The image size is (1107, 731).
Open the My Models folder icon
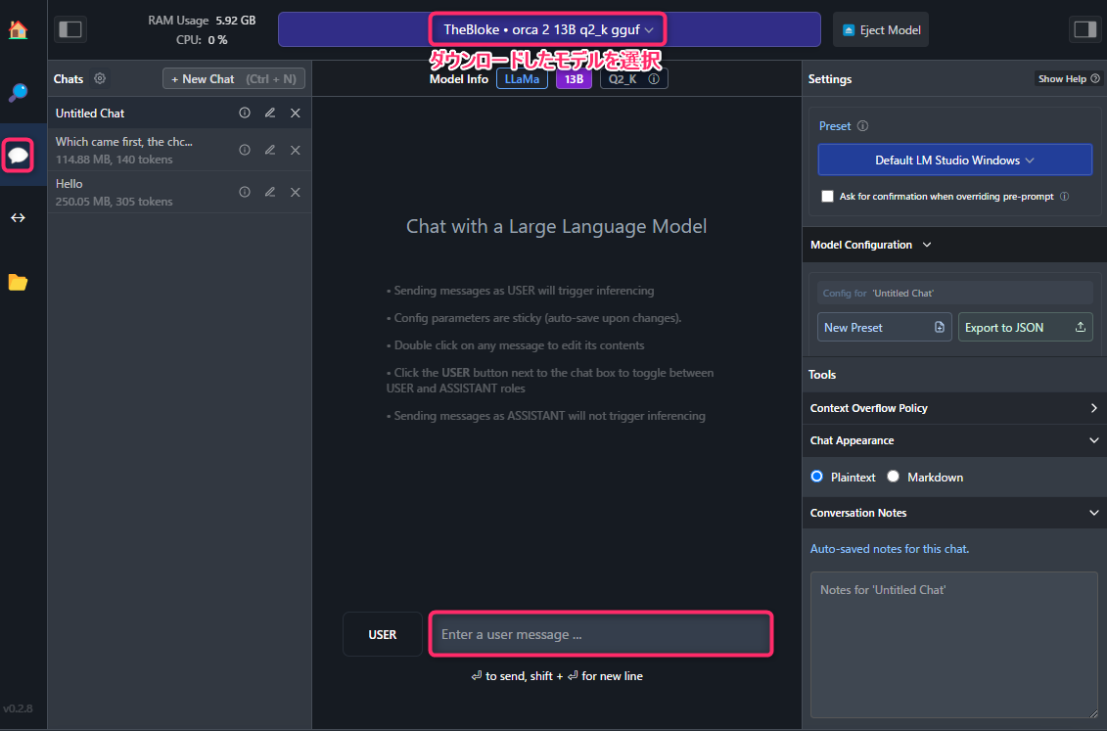(x=18, y=282)
